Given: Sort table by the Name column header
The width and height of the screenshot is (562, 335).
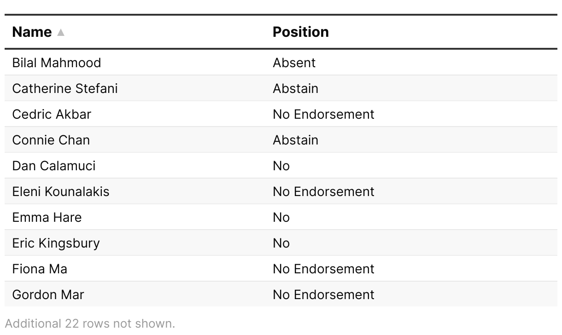Looking at the screenshot, I should point(32,32).
